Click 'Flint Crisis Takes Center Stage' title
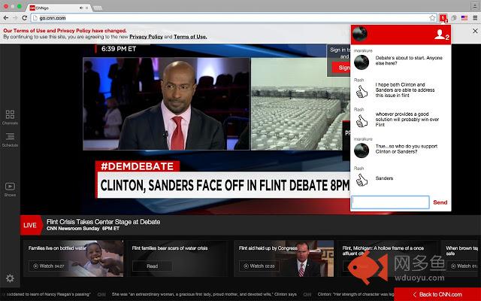The image size is (481, 301). (x=104, y=222)
